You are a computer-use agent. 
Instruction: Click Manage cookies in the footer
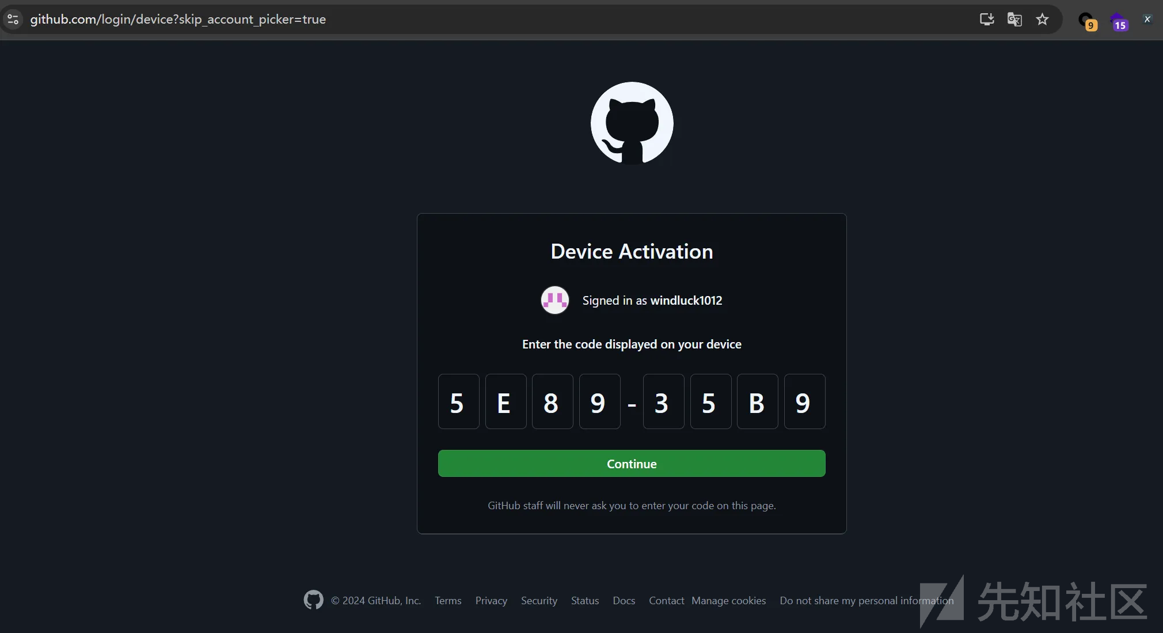728,601
